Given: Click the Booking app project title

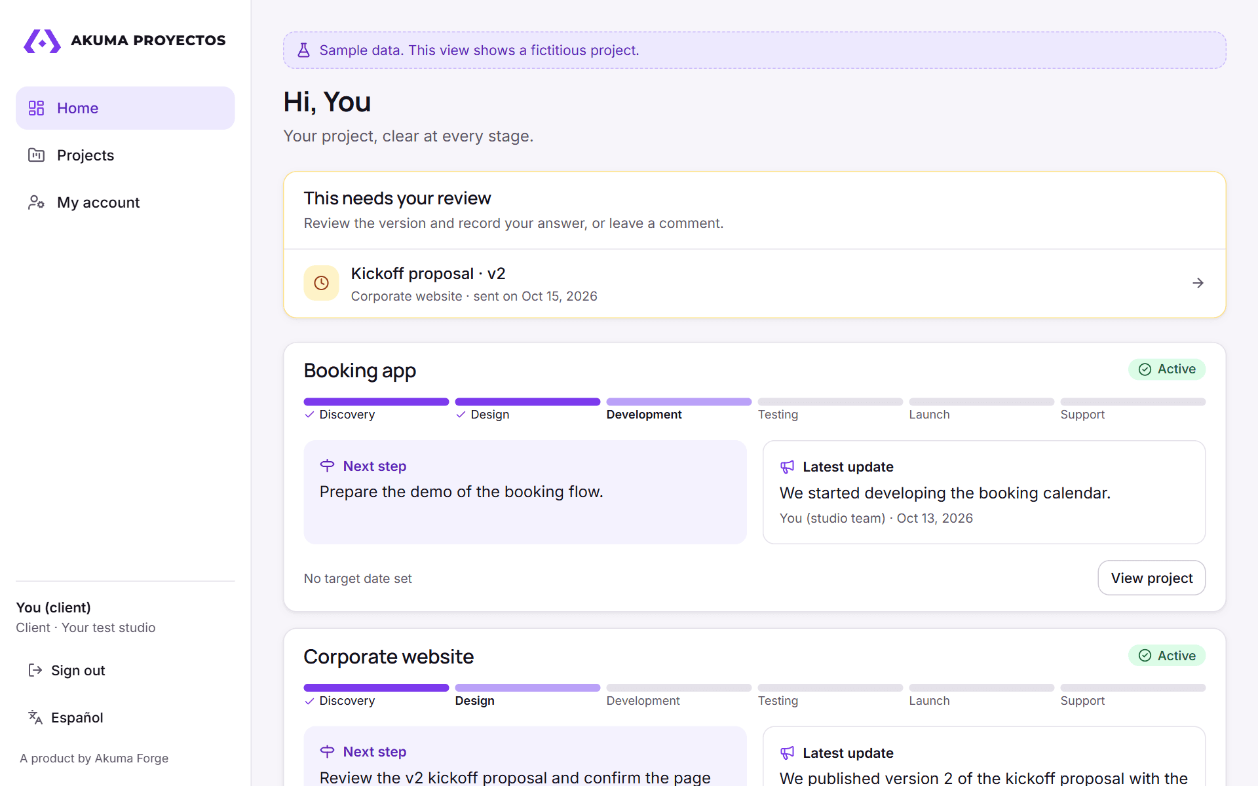Looking at the screenshot, I should [360, 371].
